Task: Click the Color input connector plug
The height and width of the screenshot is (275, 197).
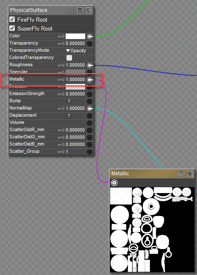Action: pyautogui.click(x=90, y=36)
